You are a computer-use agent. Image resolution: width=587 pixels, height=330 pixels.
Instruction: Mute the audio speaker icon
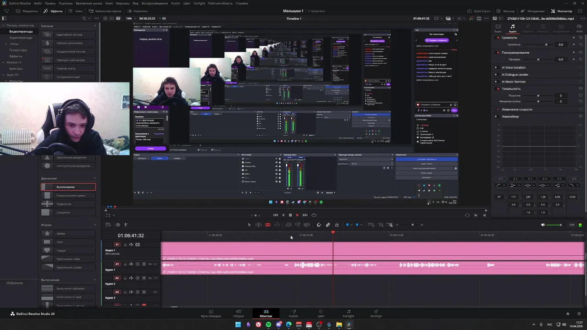543,225
